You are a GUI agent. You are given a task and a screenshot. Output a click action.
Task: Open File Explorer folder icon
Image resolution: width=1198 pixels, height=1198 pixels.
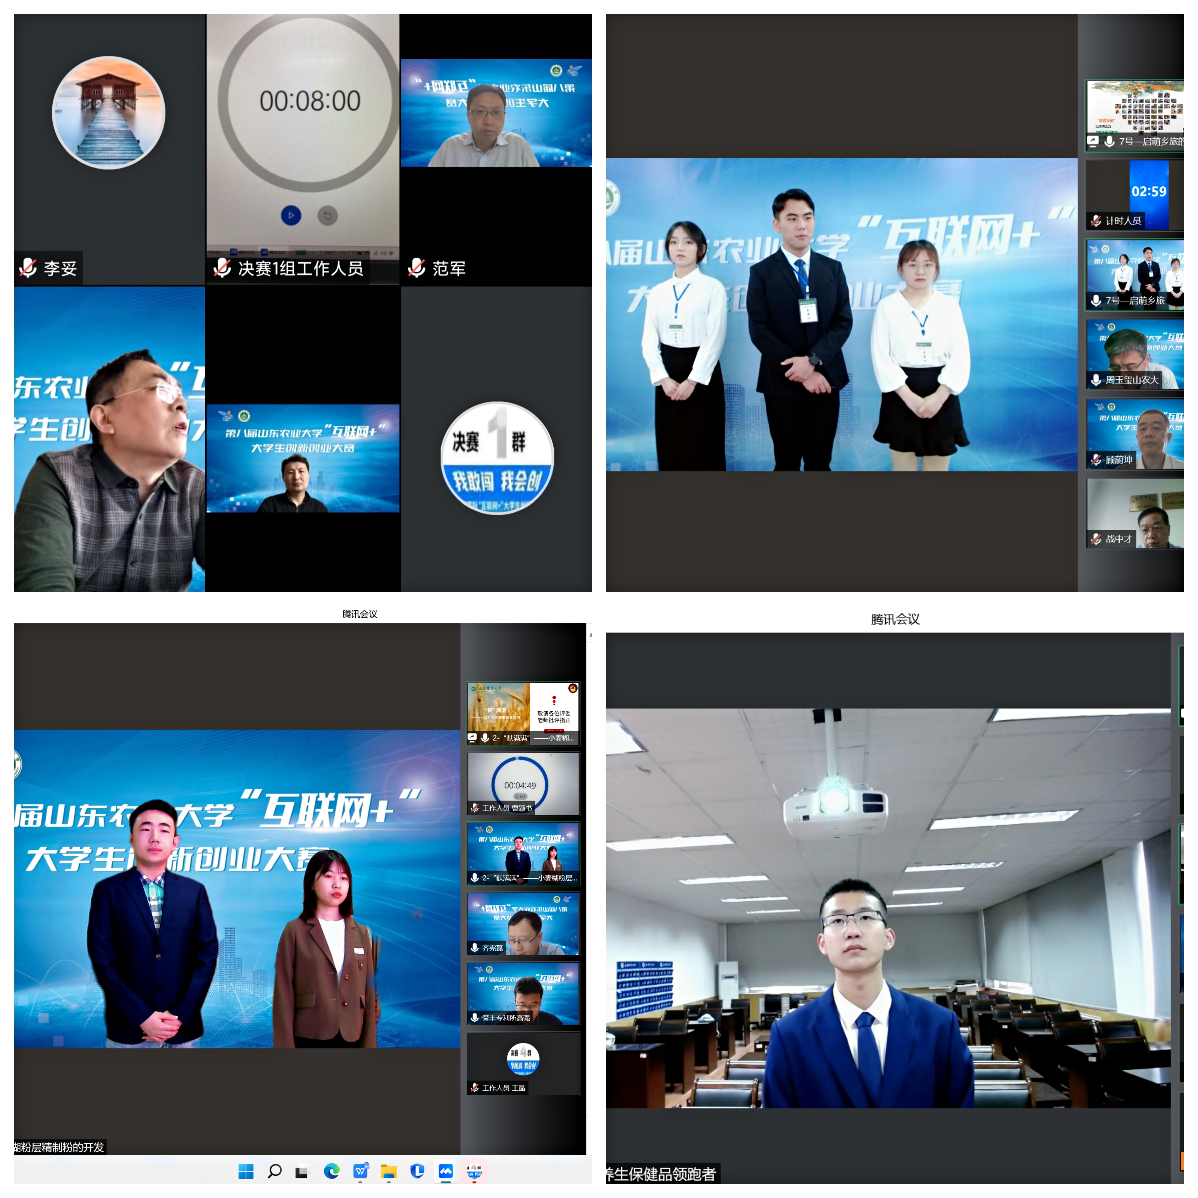click(x=389, y=1171)
